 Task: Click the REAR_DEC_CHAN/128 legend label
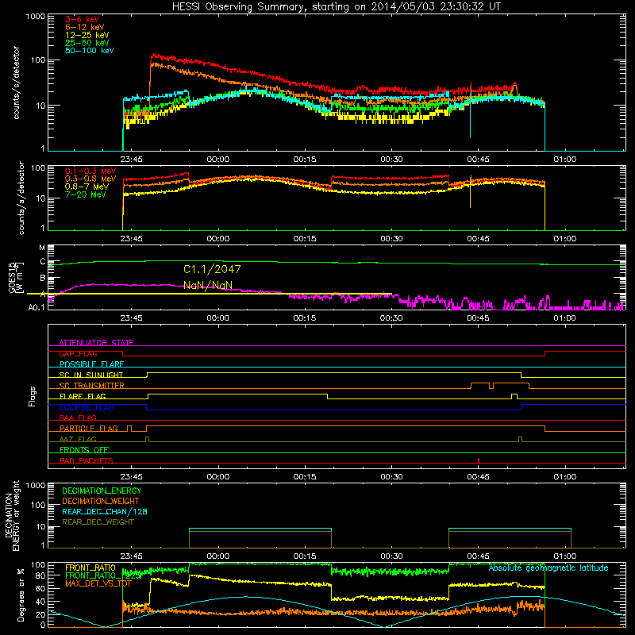click(105, 512)
